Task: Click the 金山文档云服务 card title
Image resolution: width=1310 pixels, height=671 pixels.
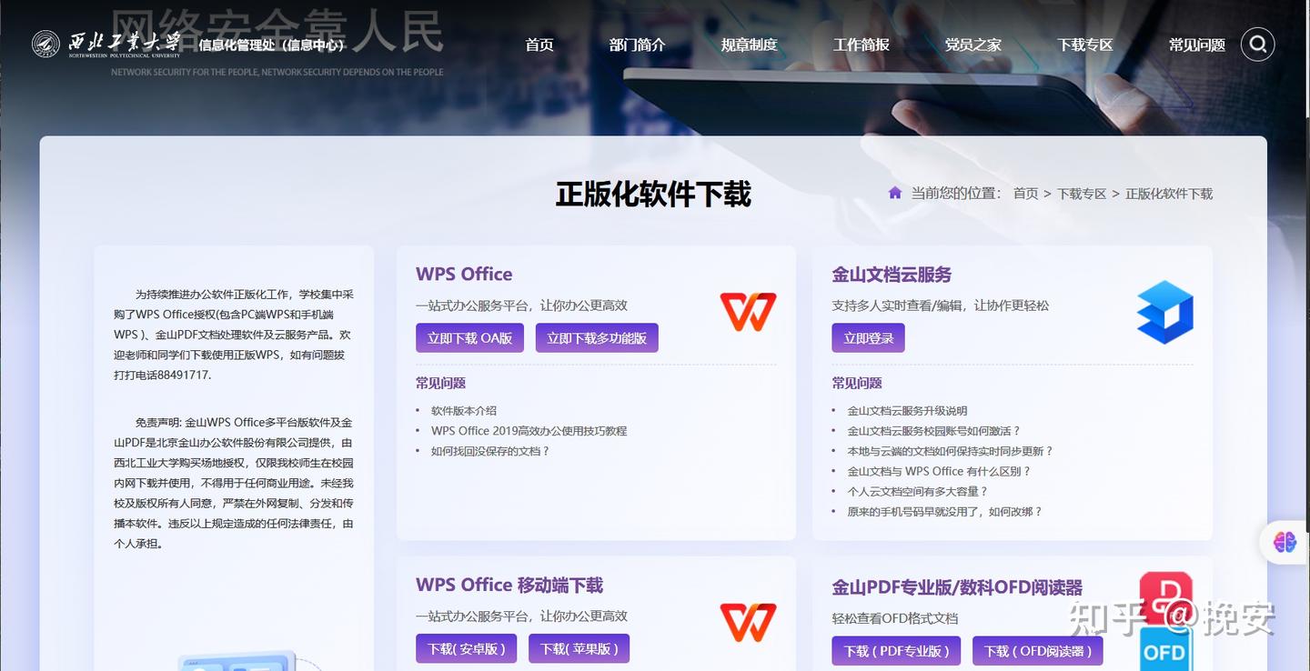Action: (892, 274)
